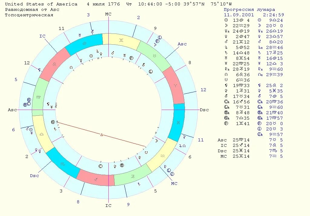
Task: Select inner ring Saturn symbol near Libra
Action: click(55, 129)
